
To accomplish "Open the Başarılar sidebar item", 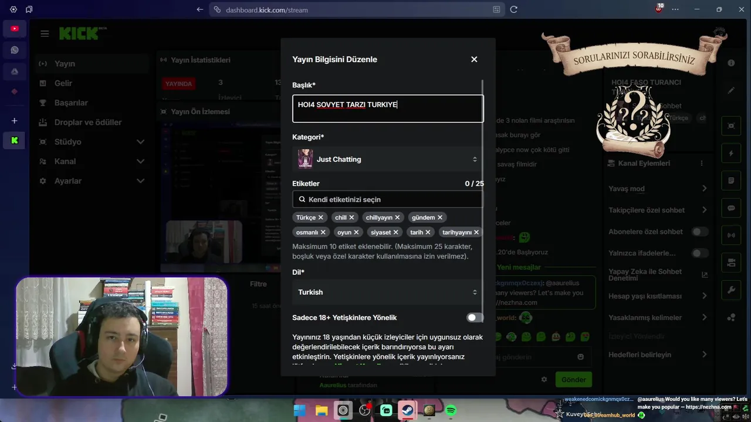I will point(91,103).
